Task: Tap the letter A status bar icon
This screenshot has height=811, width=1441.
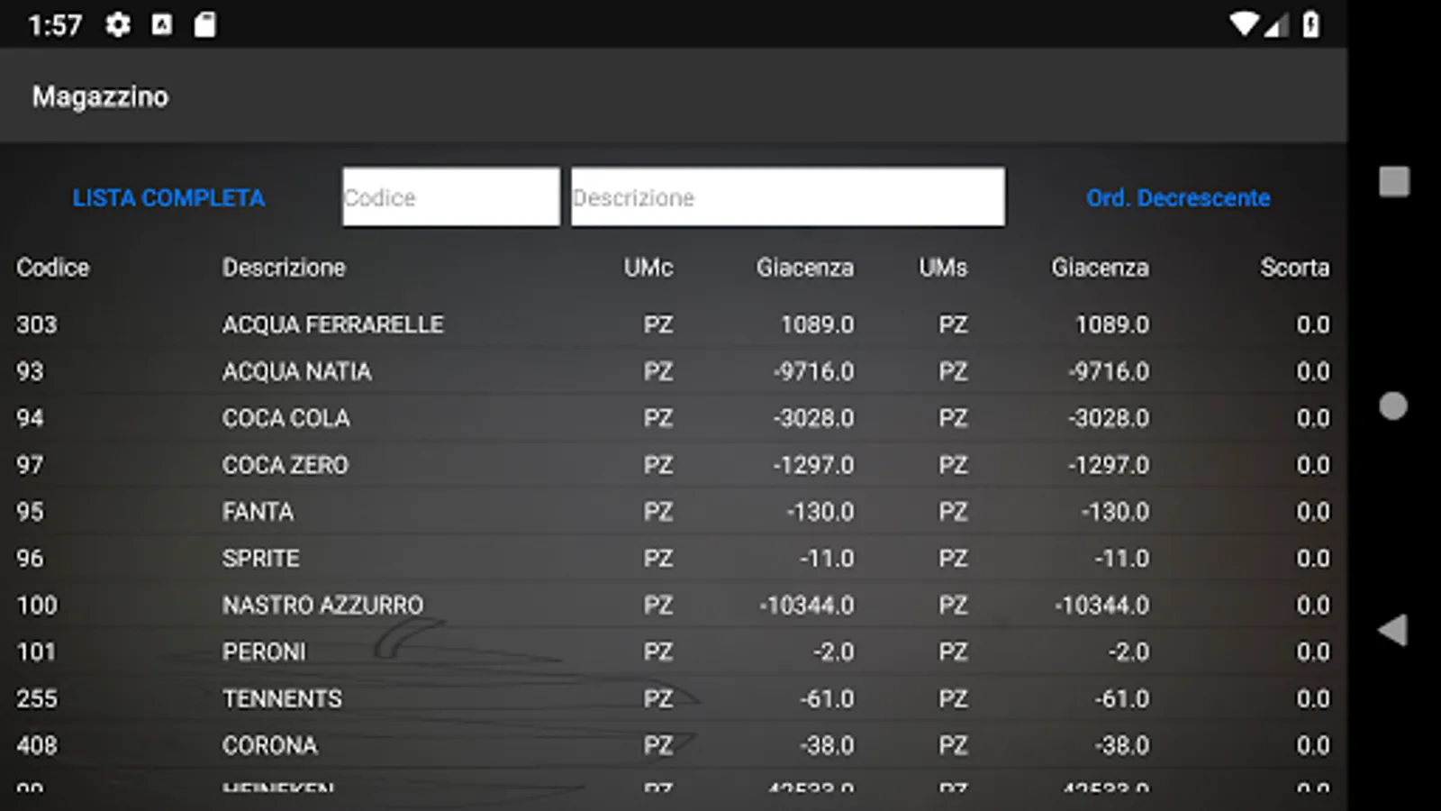Action: point(162,24)
